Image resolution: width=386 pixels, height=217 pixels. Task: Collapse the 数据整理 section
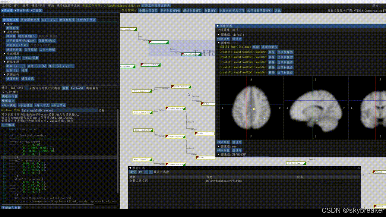pos(5,62)
